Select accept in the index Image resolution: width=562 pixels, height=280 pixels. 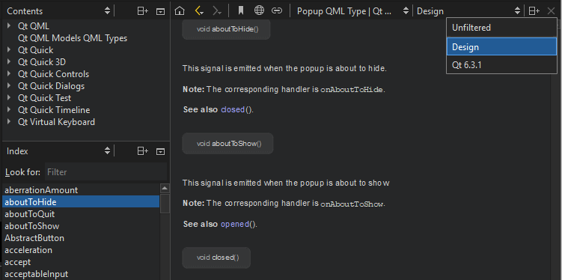[81, 262]
